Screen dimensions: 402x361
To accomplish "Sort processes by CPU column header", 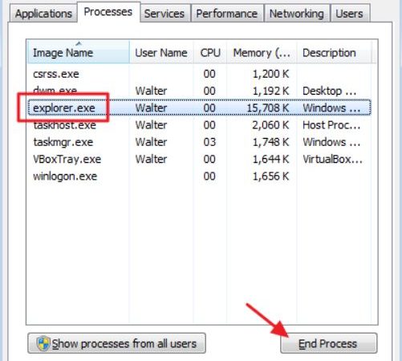I will [x=210, y=53].
